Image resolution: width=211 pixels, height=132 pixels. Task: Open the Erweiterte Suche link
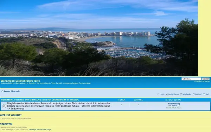pyautogui.click(x=202, y=82)
